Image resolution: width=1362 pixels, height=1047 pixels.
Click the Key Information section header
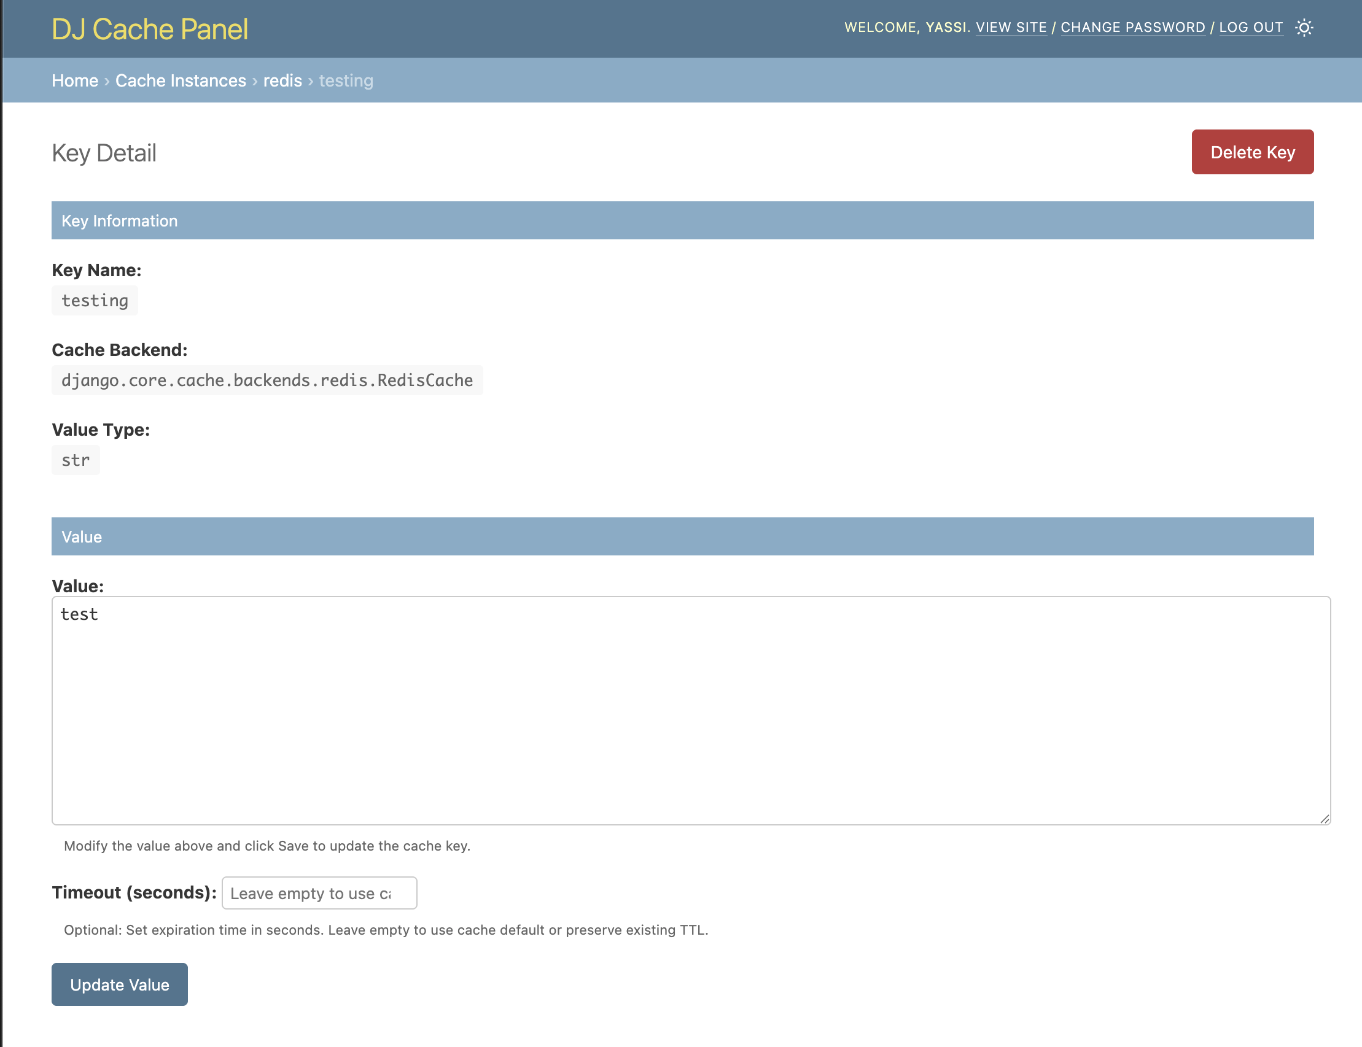pos(682,220)
